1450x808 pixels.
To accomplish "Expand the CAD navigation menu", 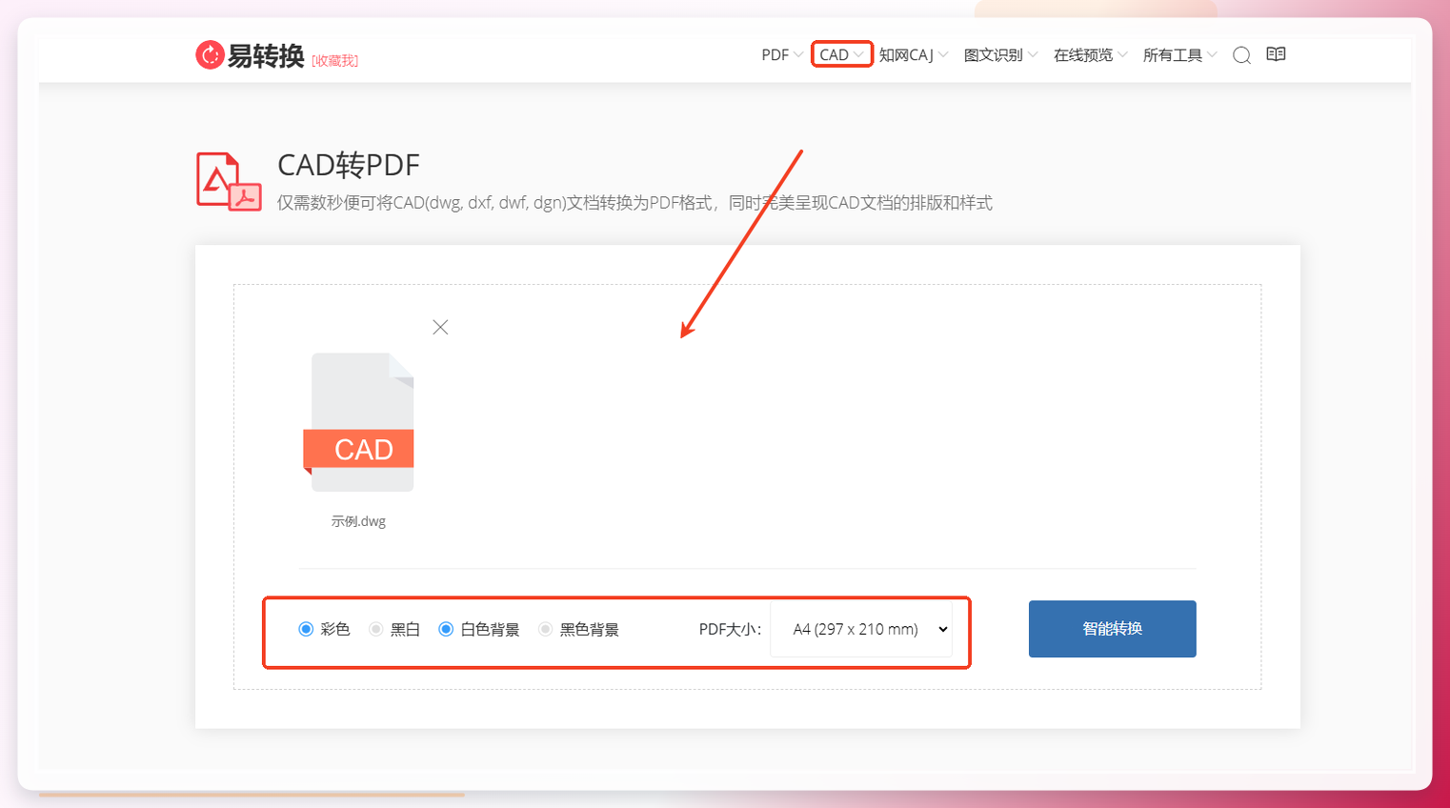I will pos(842,55).
